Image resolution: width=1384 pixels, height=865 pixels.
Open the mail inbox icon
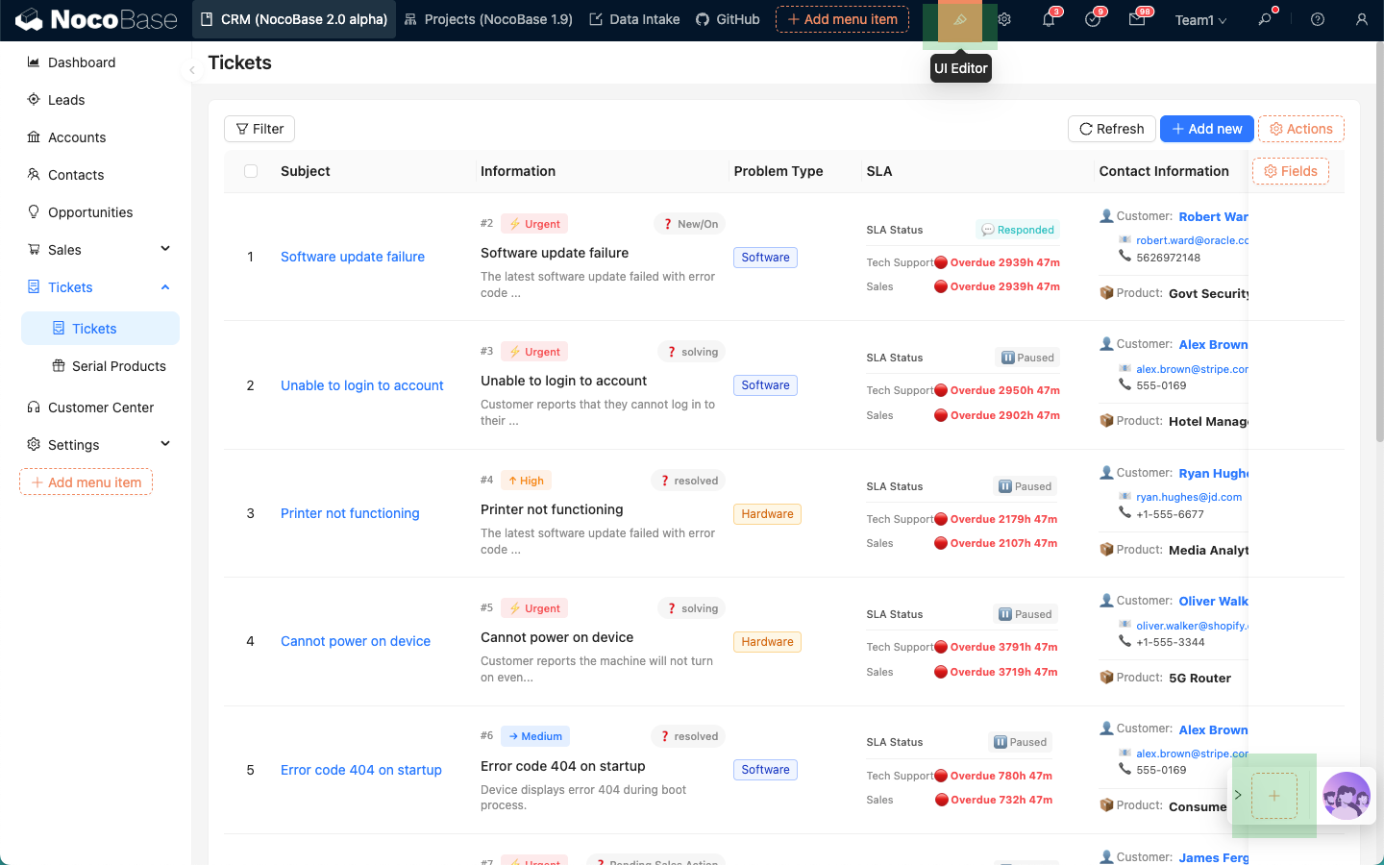coord(1137,20)
